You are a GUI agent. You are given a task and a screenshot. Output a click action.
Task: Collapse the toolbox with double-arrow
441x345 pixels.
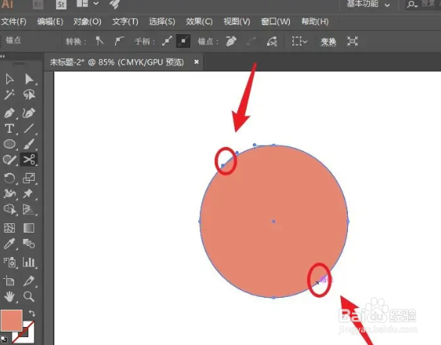(x=2, y=57)
